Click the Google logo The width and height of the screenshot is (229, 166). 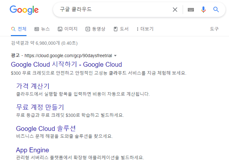(24, 10)
